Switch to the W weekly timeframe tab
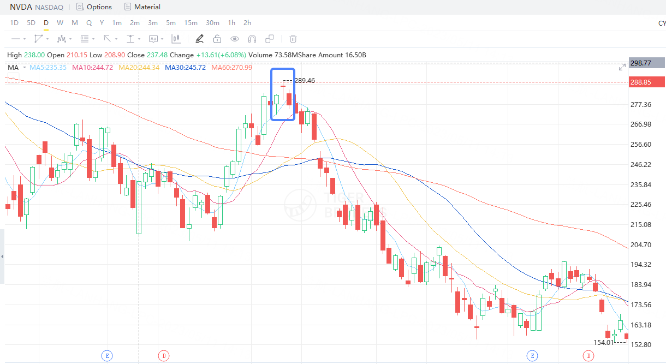The height and width of the screenshot is (364, 666). 60,23
